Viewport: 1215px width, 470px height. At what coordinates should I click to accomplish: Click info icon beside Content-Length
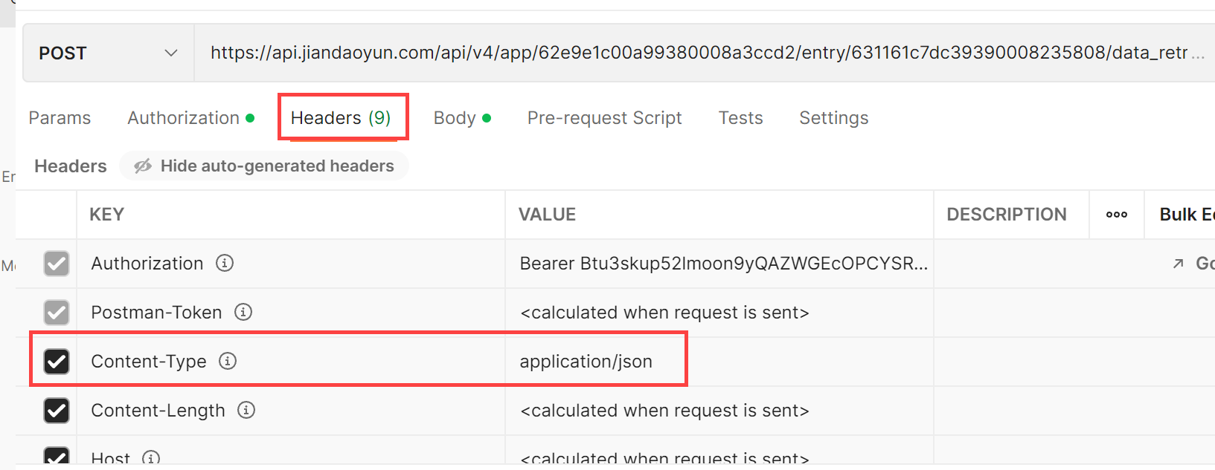(x=246, y=410)
